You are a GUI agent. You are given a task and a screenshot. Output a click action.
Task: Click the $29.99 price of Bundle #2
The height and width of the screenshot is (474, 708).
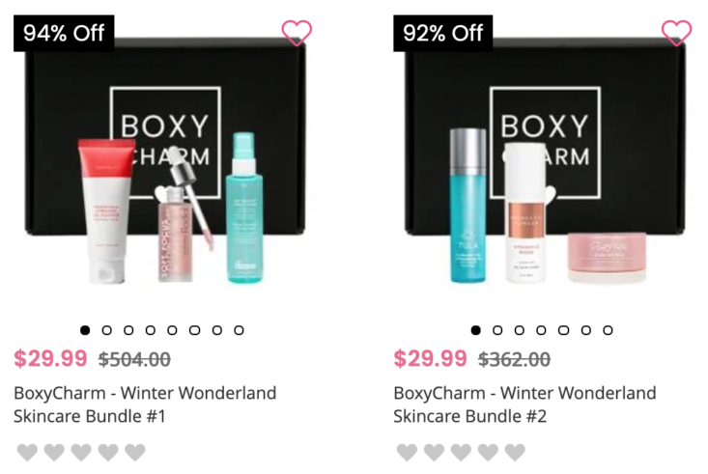coord(430,359)
